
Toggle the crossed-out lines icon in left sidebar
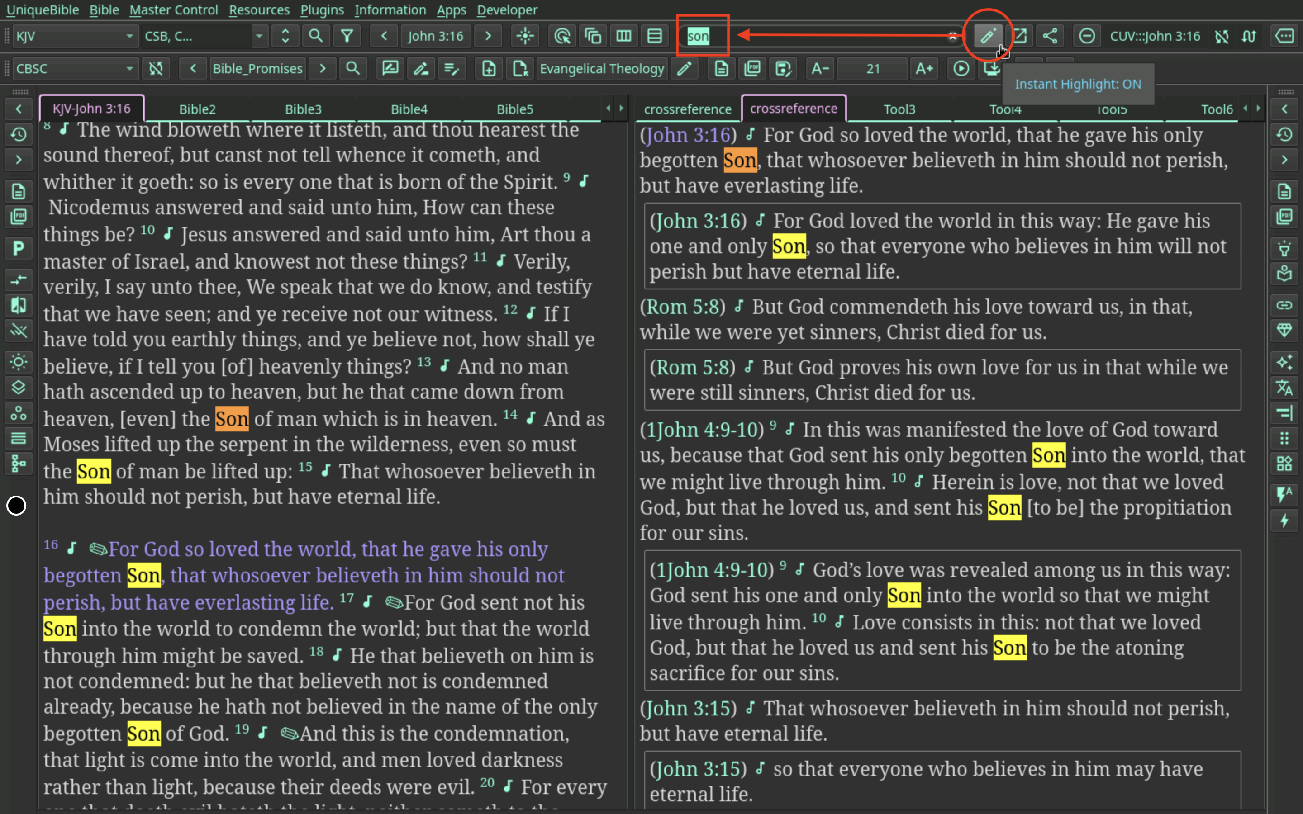coord(18,330)
